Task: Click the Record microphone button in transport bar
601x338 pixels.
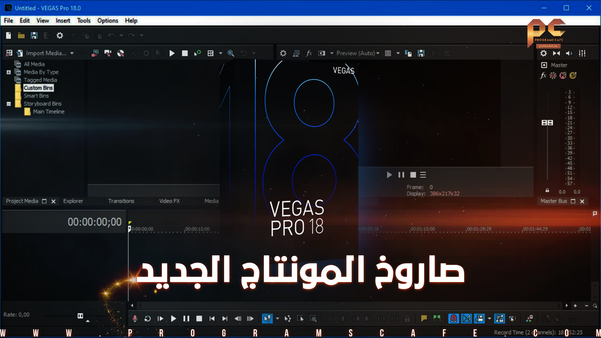Action: [x=135, y=319]
